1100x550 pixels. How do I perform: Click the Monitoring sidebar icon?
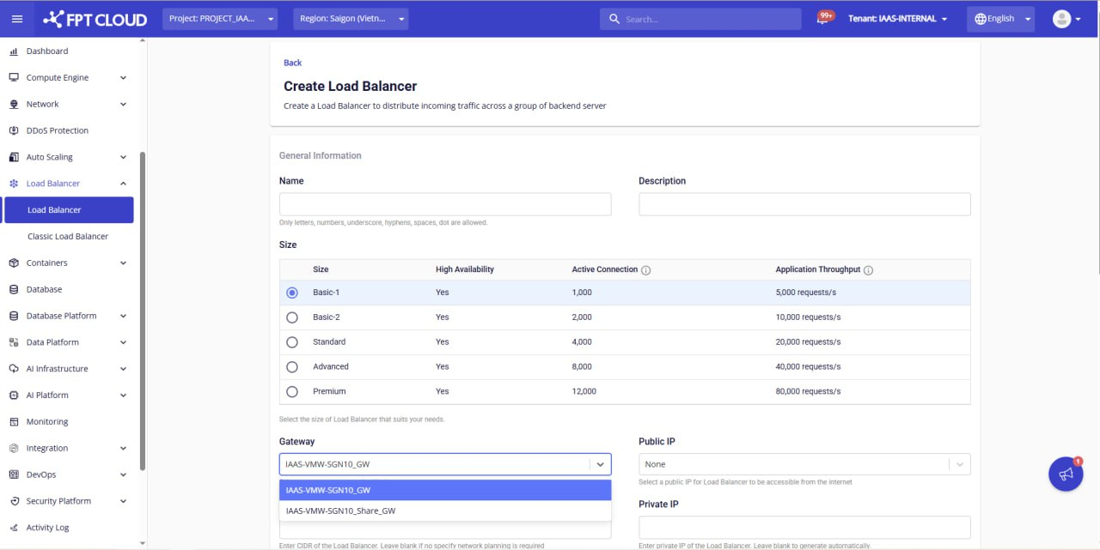tap(14, 422)
